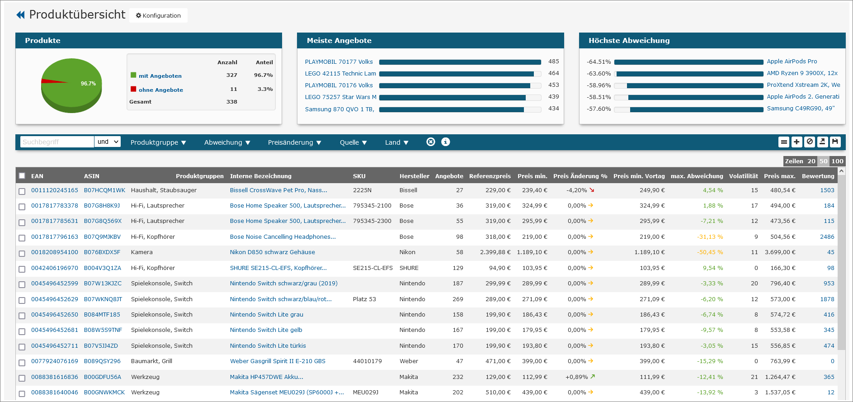Clear filters with the circled X icon
Screen dimensions: 853x402
(430, 142)
